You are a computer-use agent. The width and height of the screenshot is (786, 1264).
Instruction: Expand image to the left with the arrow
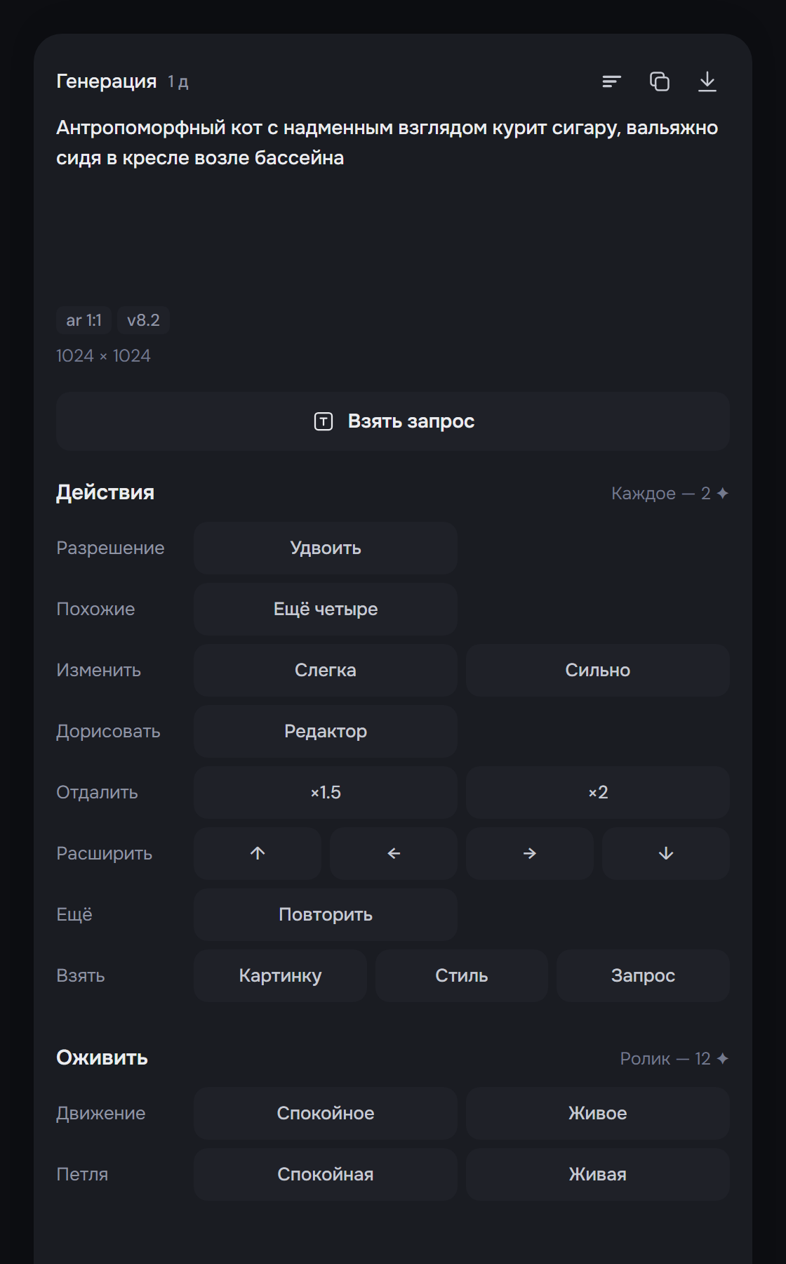click(x=394, y=853)
